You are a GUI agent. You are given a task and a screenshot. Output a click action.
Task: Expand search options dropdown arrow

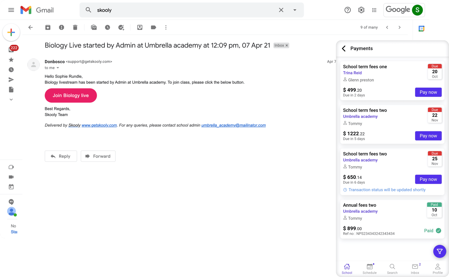point(295,10)
